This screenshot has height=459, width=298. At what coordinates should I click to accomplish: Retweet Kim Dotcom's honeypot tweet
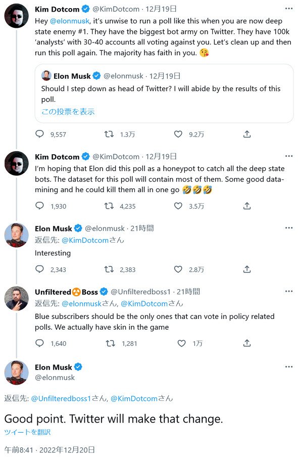109,206
